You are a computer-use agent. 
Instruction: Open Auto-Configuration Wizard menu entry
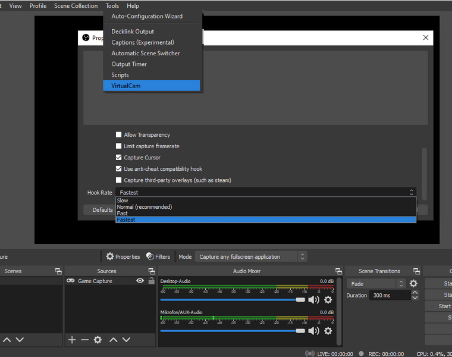[x=147, y=16]
